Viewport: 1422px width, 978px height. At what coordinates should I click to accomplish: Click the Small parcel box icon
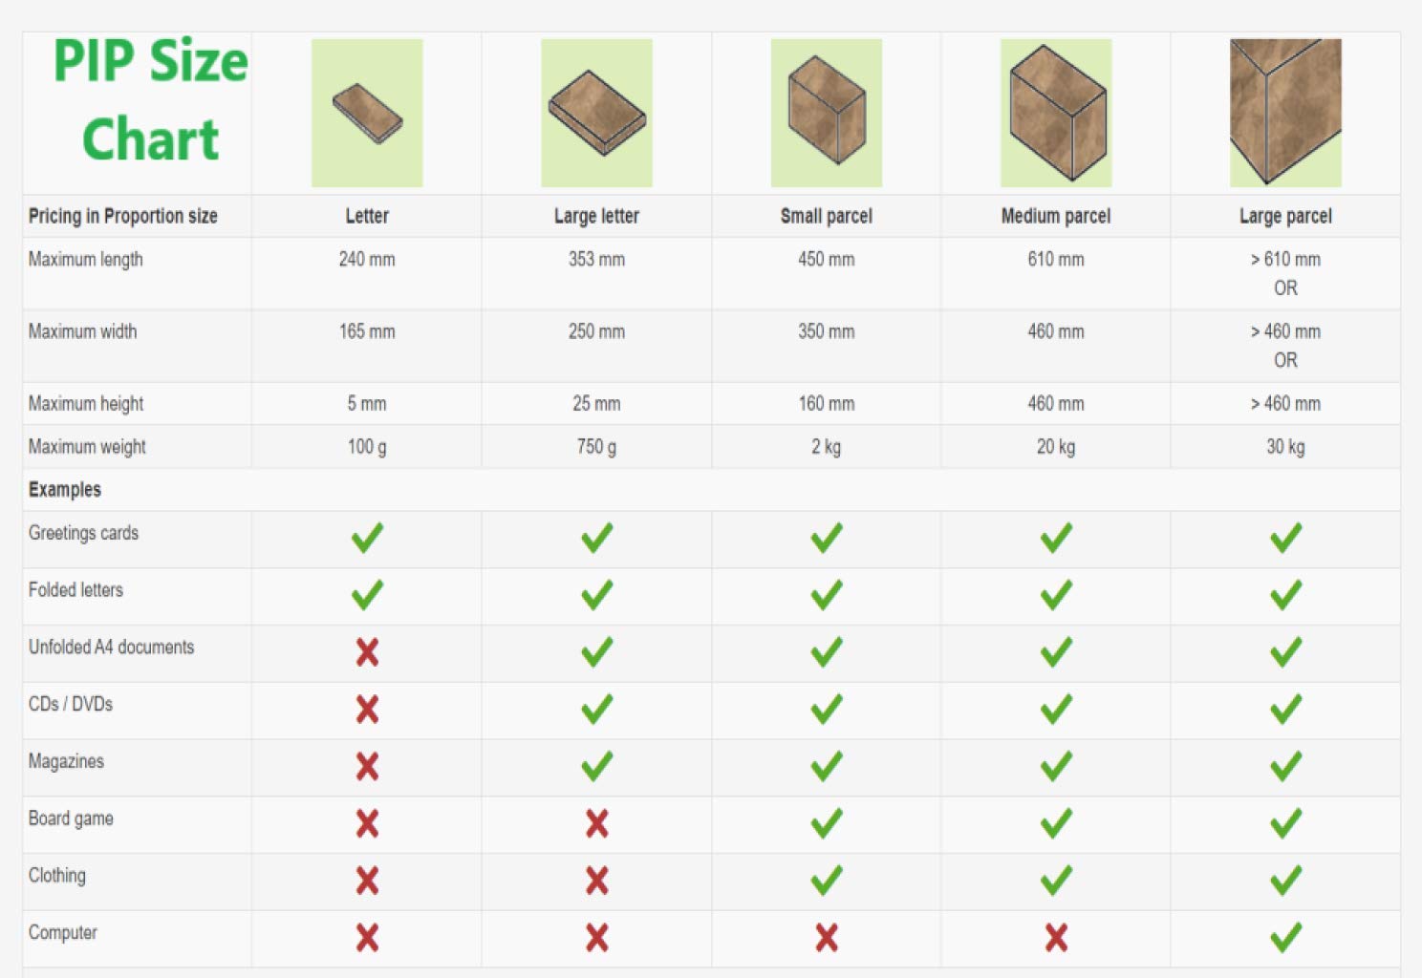pos(827,114)
